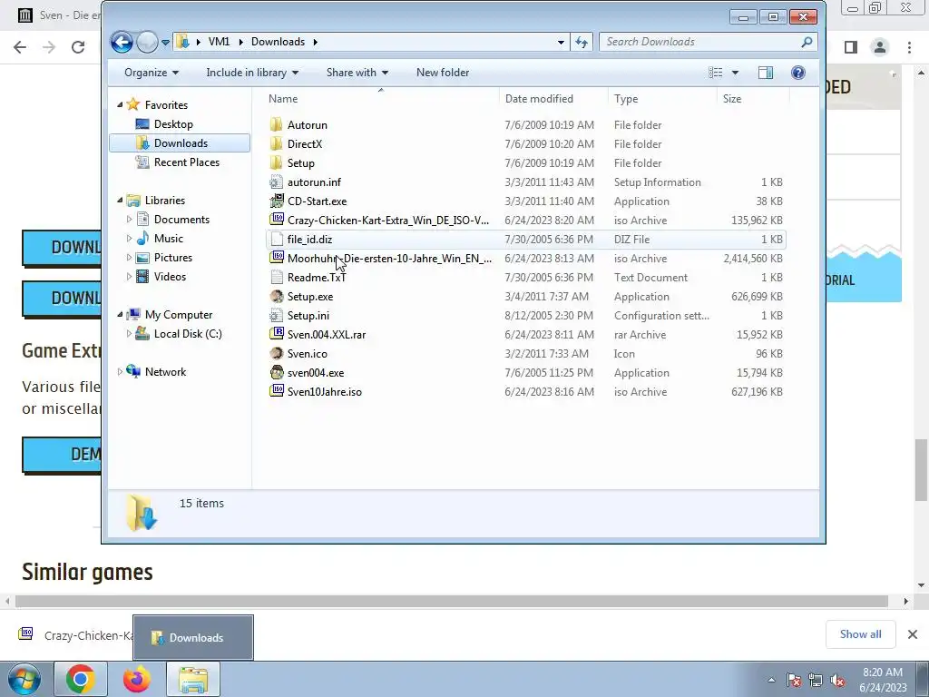This screenshot has height=697, width=929.
Task: Expand Local Disk (C:)
Action: point(129,334)
